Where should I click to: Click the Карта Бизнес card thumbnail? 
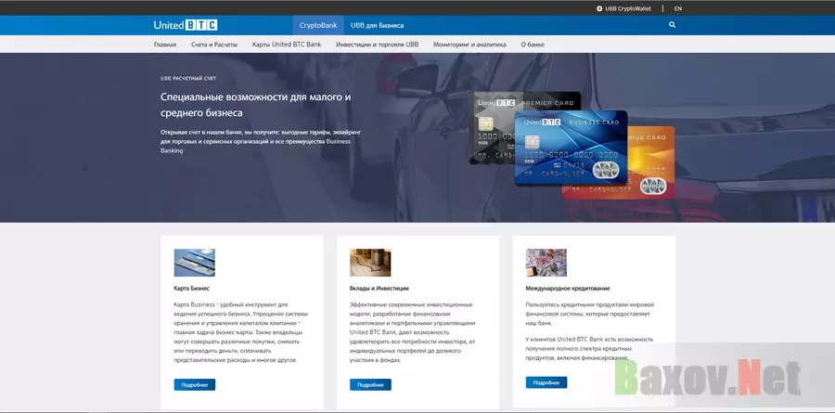click(x=195, y=263)
